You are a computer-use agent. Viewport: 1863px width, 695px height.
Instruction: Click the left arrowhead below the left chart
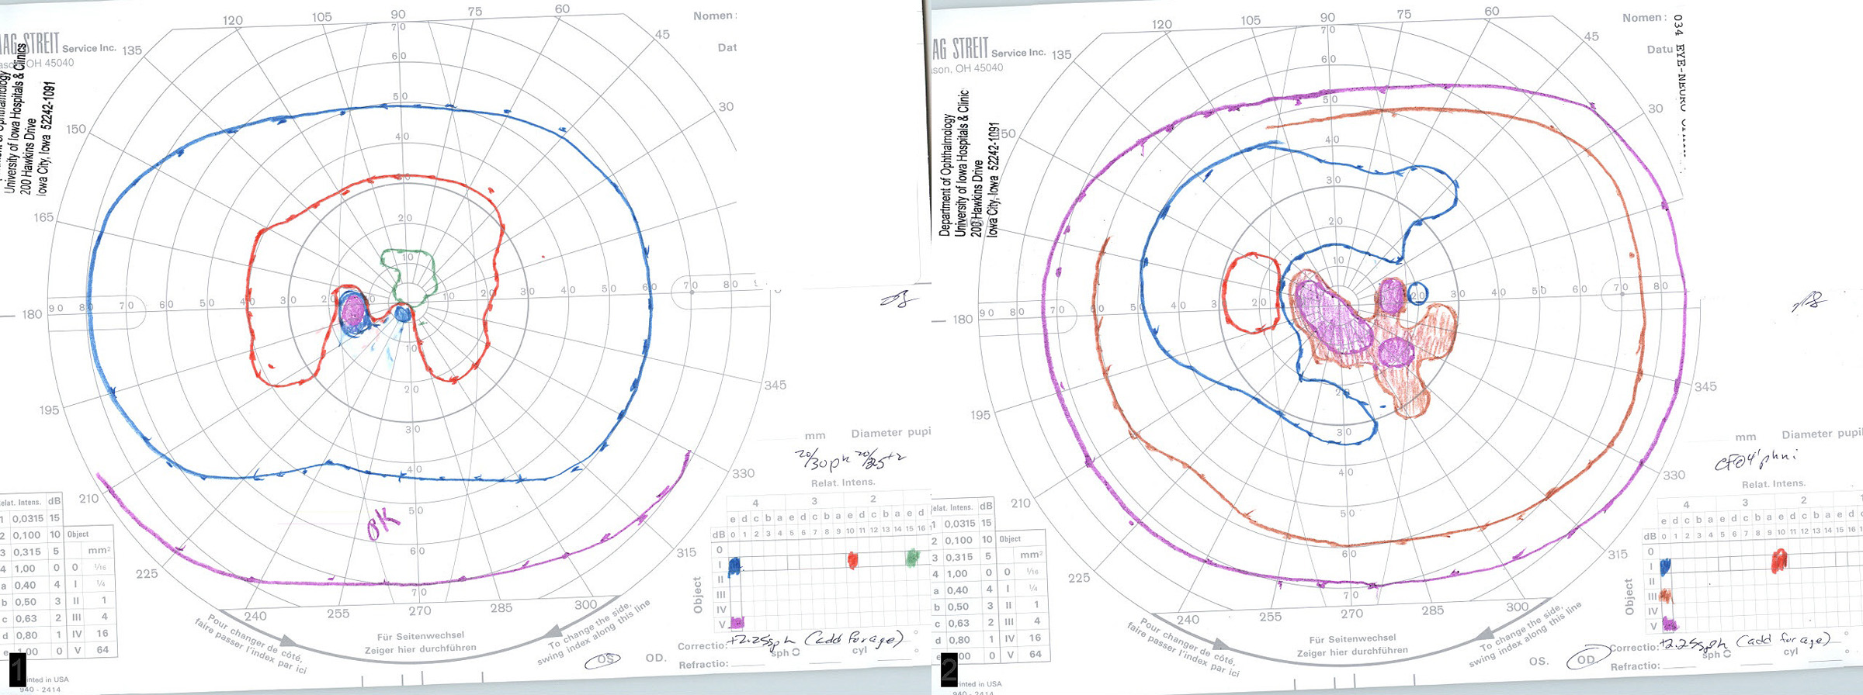coord(286,641)
